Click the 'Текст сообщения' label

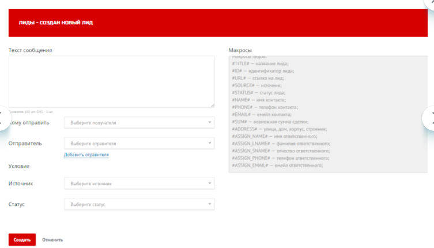(30, 50)
